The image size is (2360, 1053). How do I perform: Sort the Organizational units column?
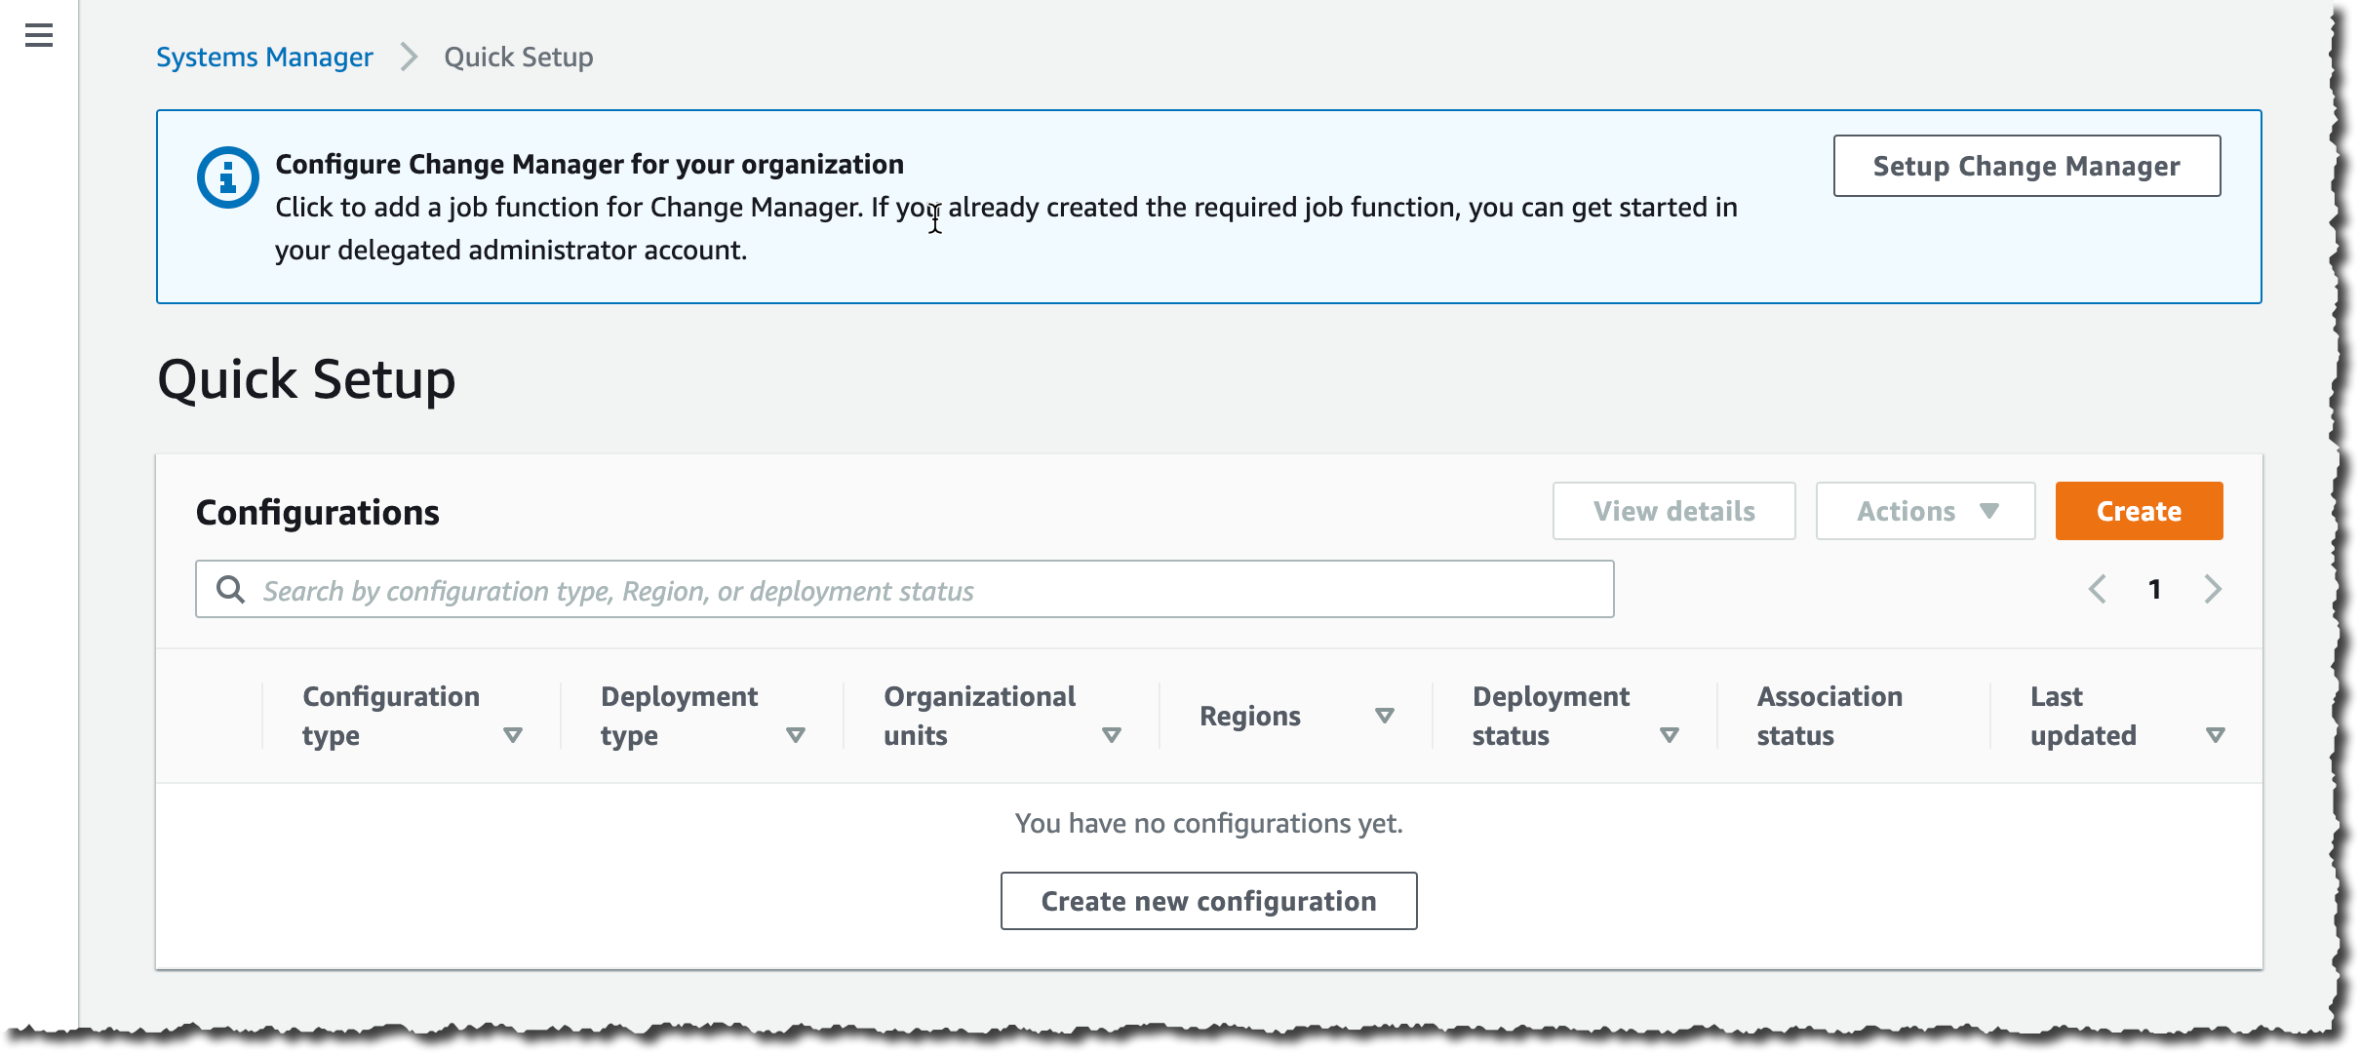(1112, 736)
